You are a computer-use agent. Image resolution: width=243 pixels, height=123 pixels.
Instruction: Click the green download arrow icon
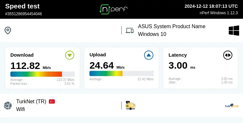[70, 55]
